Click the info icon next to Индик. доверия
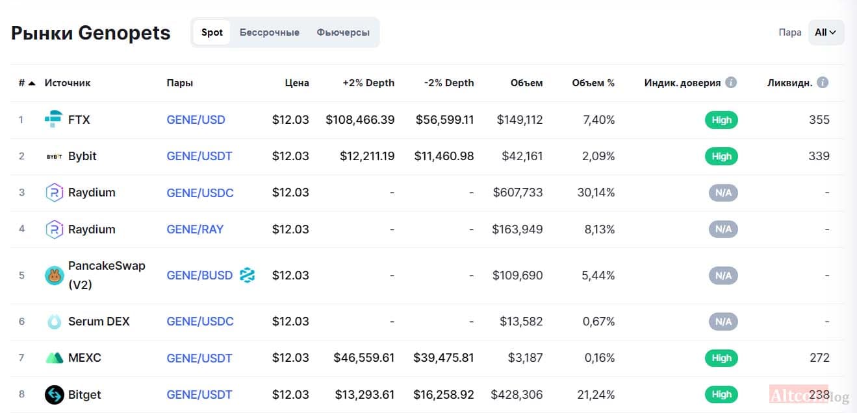Viewport: 857px width, 413px height. point(731,82)
